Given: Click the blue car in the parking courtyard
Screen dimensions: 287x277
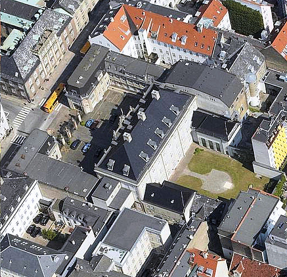Looking at the screenshot, I should (86, 148).
